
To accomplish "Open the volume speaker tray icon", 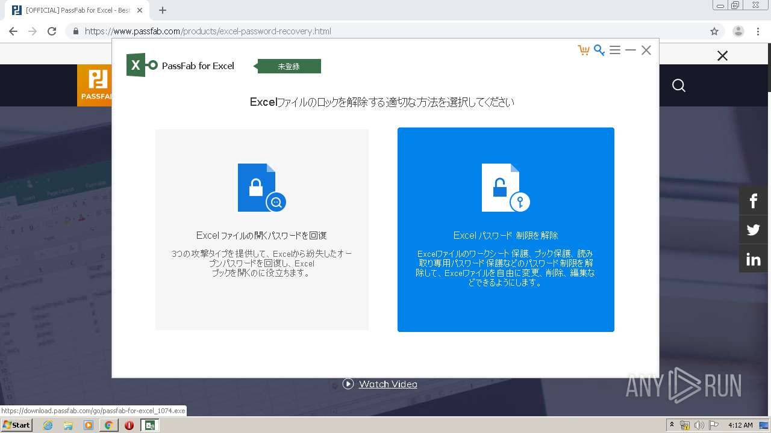I will [699, 425].
